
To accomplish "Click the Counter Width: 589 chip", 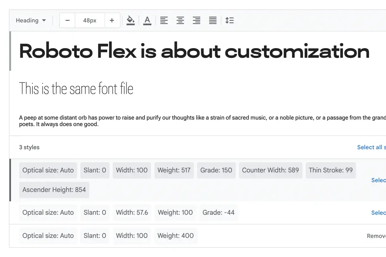I will coord(271,170).
